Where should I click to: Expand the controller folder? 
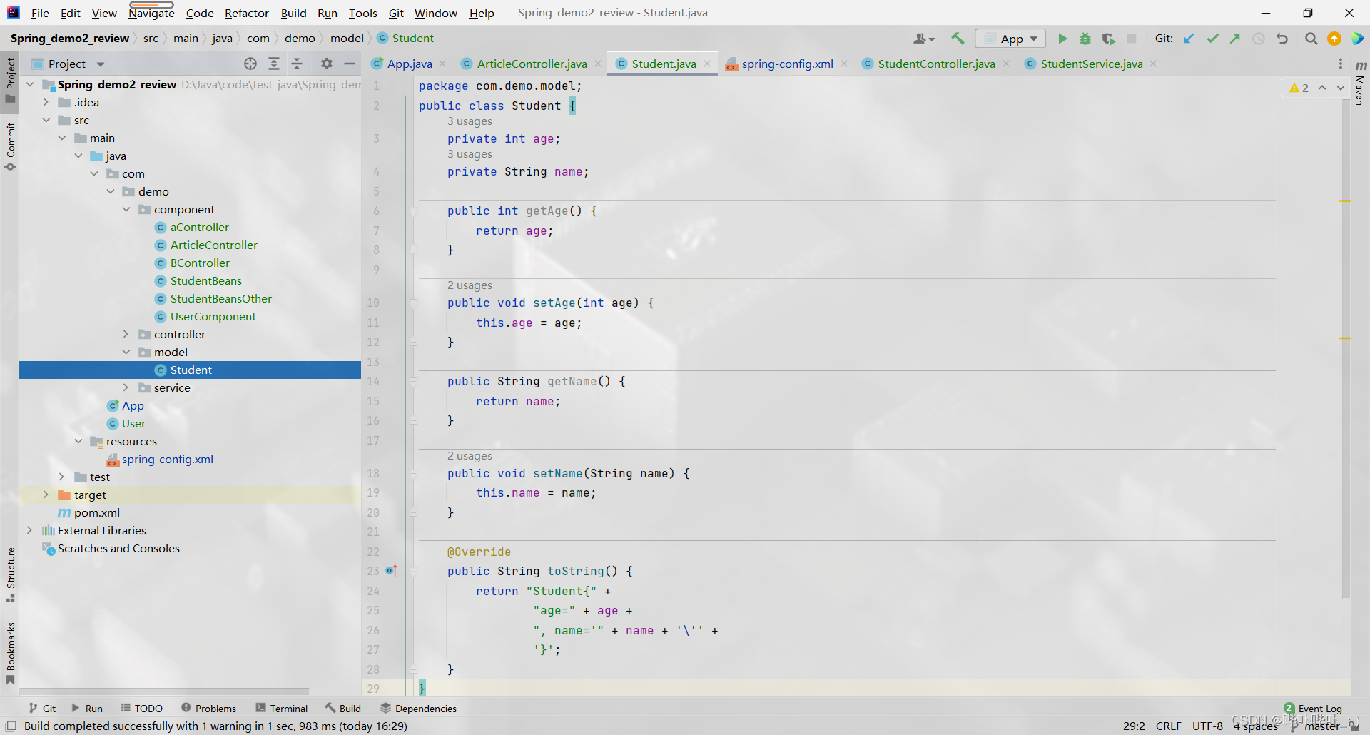pos(126,334)
